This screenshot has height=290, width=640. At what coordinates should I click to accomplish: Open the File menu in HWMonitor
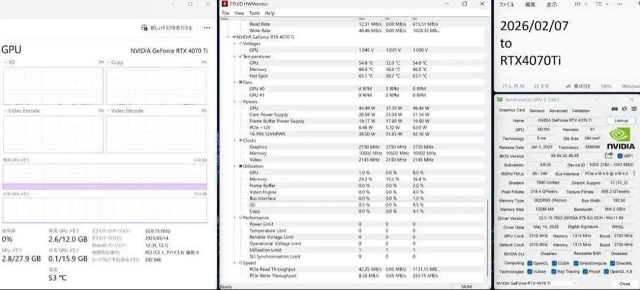226,13
